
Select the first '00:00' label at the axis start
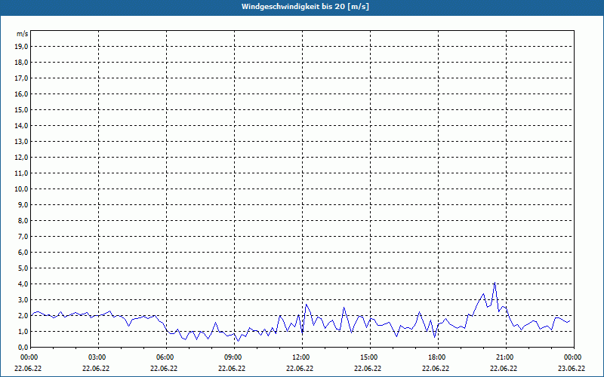tap(29, 357)
